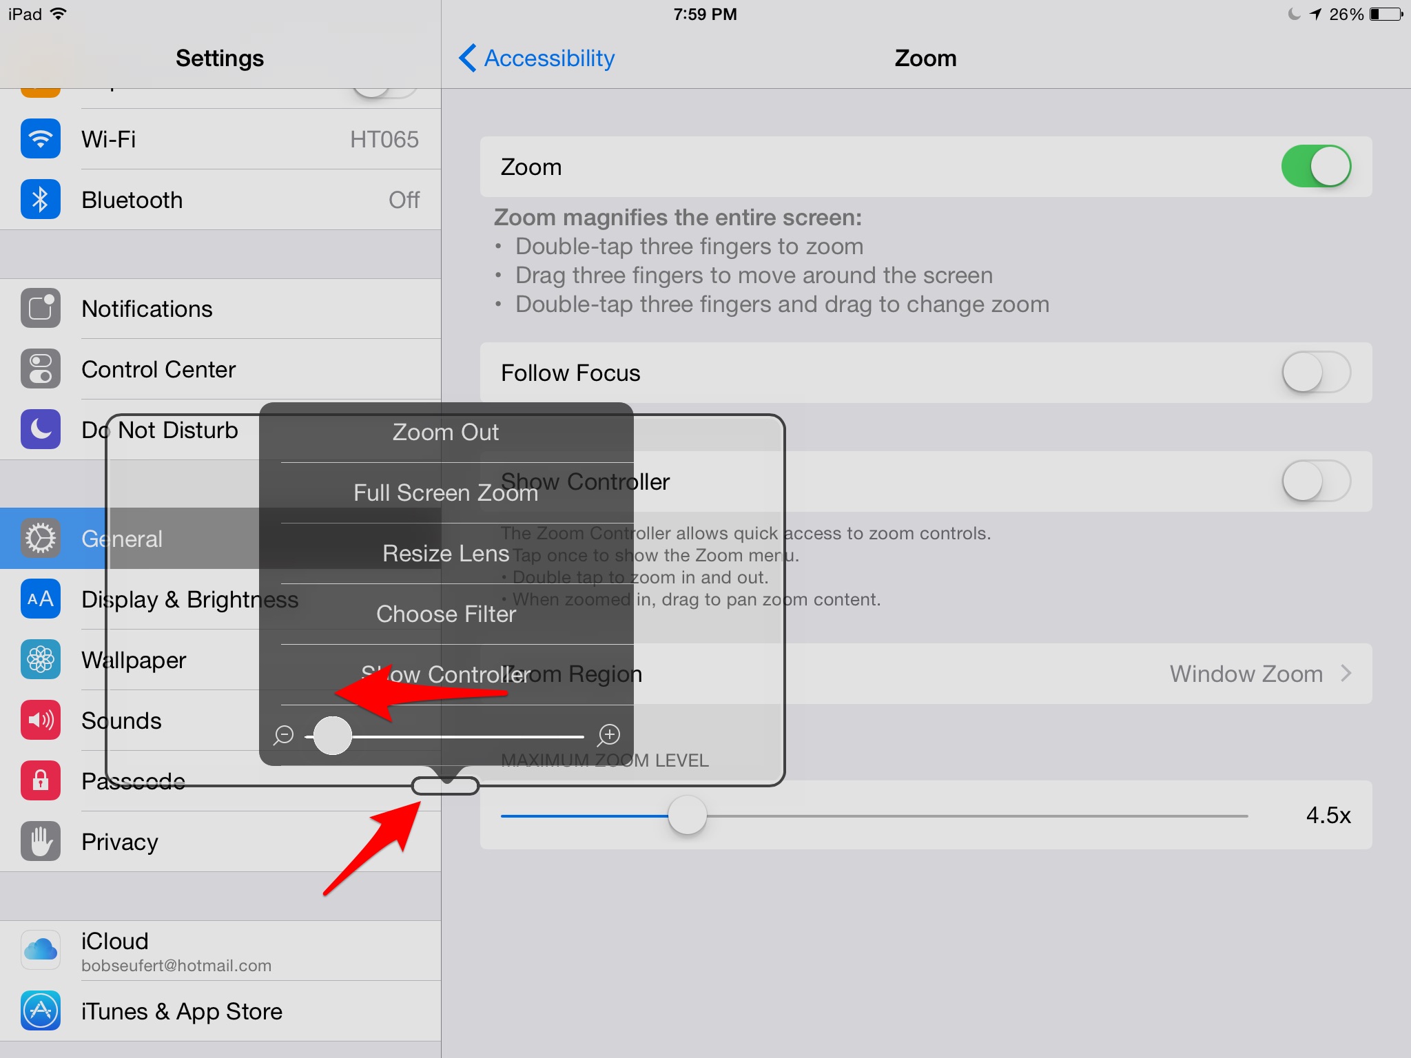The height and width of the screenshot is (1058, 1411).
Task: Click Resize Lens option
Action: pos(446,552)
